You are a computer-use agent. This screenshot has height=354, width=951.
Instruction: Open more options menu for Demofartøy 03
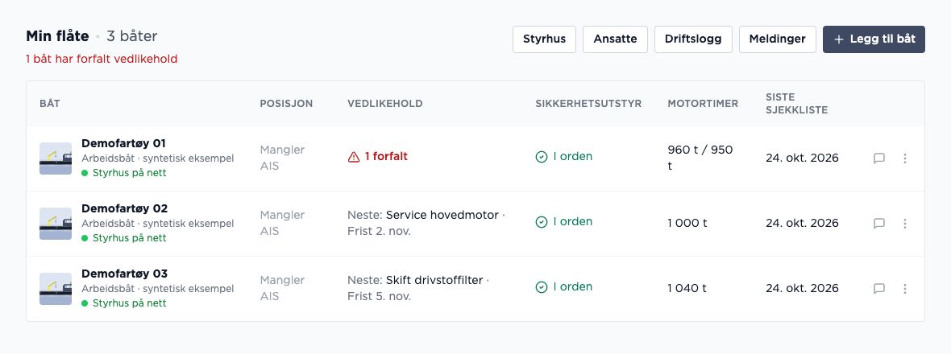coord(905,290)
